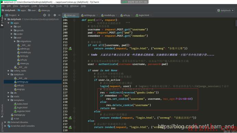Switch to the urls.py editor tab
Viewport: 237px width, 133px height.
click(x=126, y=15)
